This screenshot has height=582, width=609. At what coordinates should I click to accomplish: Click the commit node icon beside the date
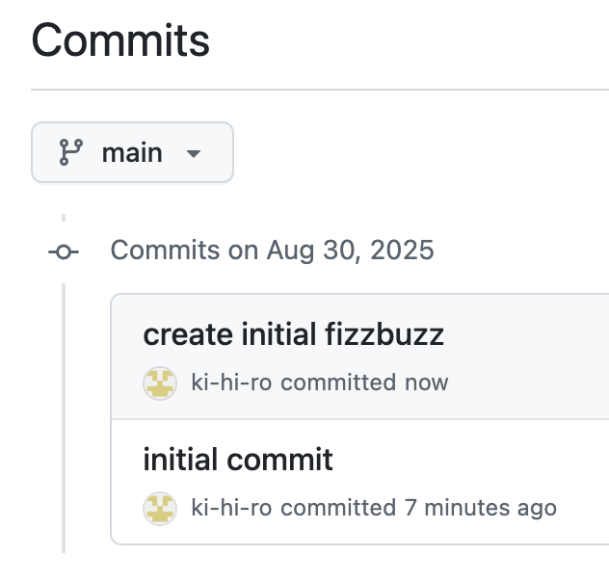click(x=64, y=252)
